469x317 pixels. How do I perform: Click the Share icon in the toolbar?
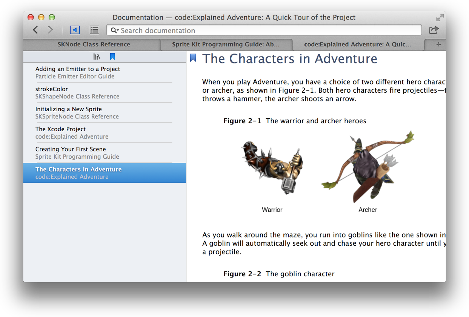434,30
